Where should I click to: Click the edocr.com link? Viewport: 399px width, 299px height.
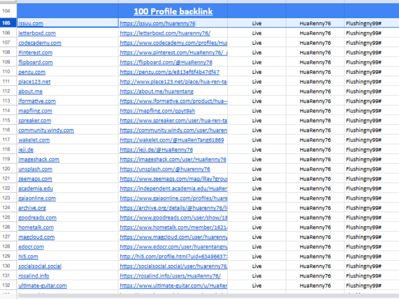(31, 247)
